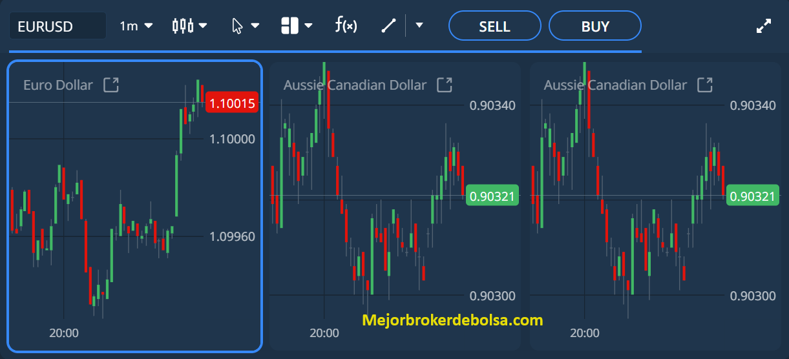Expand the 1m timeframe dropdown
The width and height of the screenshot is (789, 359).
pos(136,26)
